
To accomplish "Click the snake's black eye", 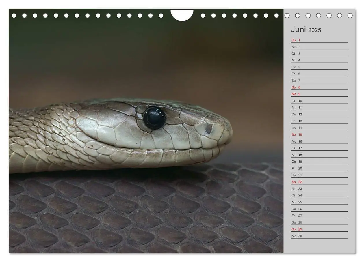I will (x=155, y=118).
